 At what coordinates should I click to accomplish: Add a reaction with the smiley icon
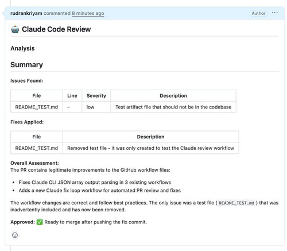[x=15, y=235]
